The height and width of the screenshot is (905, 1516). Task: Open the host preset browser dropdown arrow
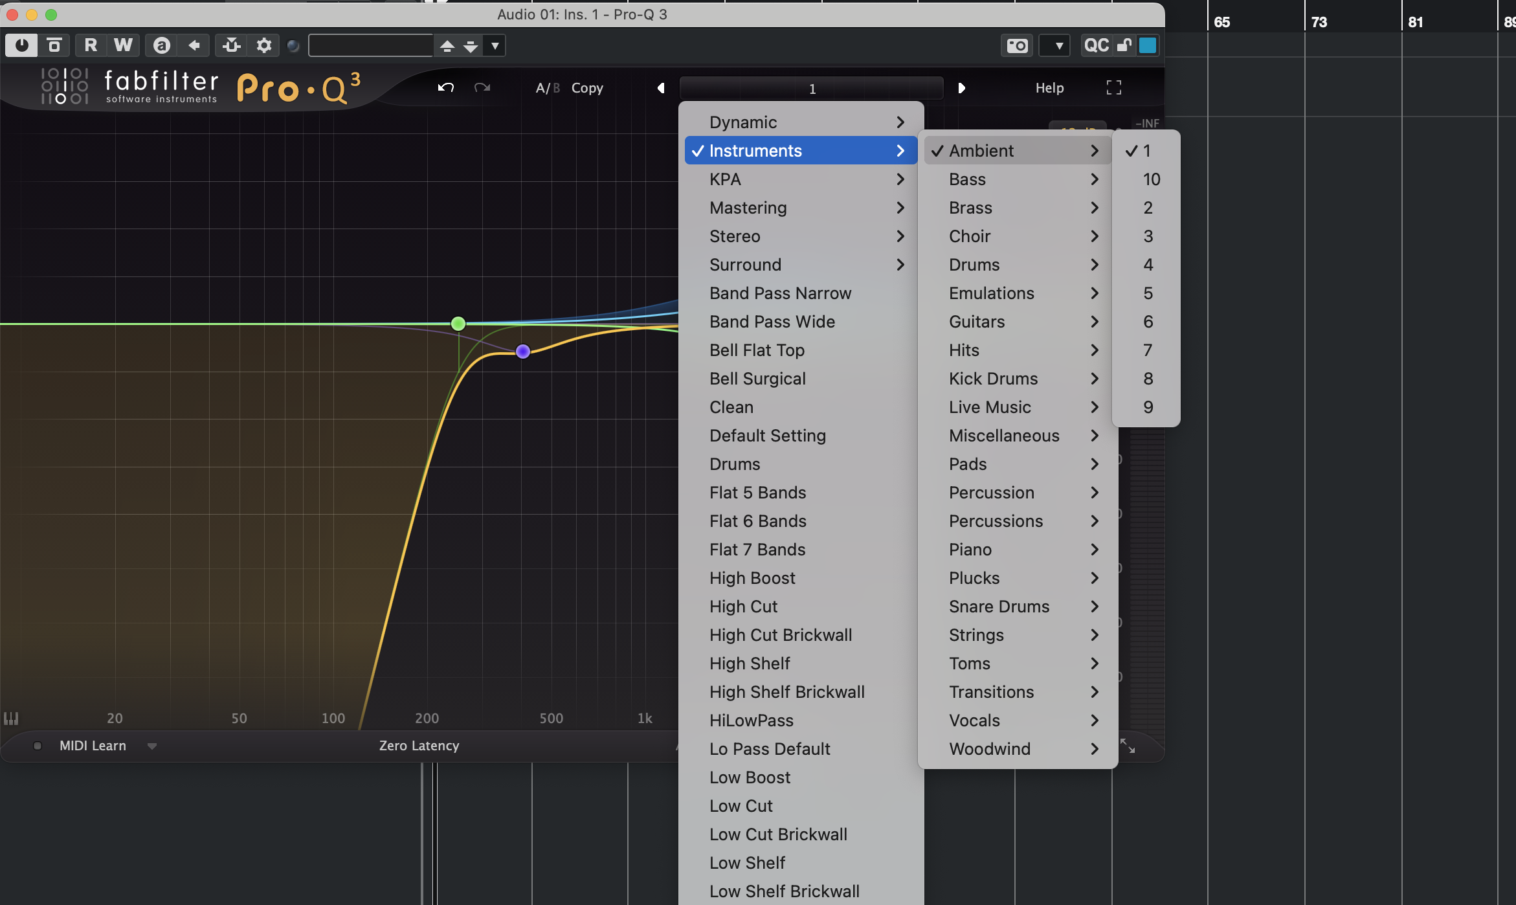pos(495,45)
